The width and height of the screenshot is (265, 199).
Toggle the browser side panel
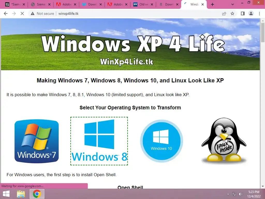[x=243, y=13]
